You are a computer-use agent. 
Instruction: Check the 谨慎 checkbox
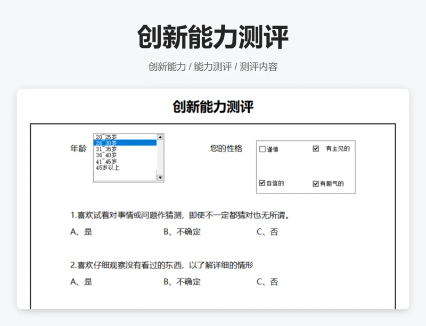point(262,149)
